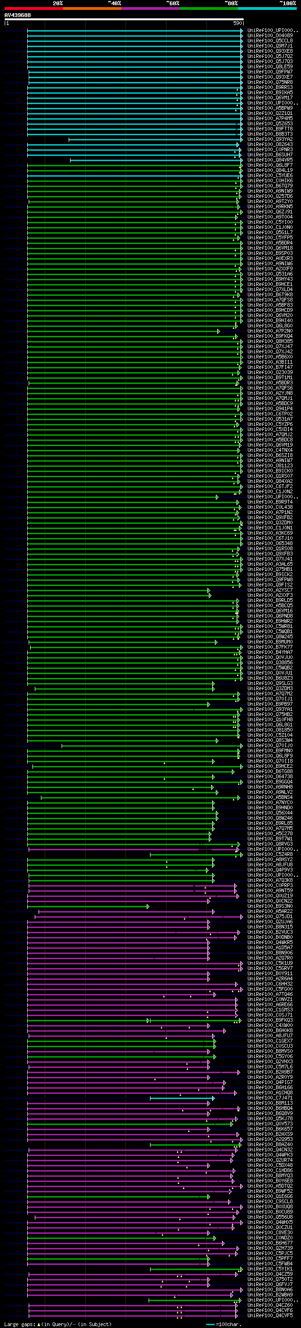Viewport: 301px width, 1328px height.
Task: Click UniRef100_C7J471 label
Action: click(x=270, y=1098)
